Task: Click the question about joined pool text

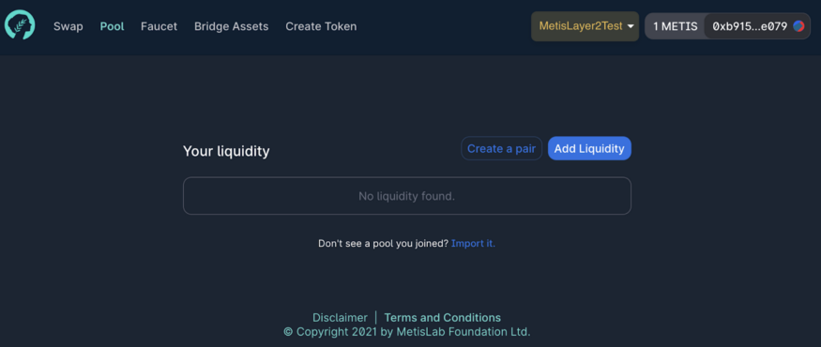Action: 383,244
